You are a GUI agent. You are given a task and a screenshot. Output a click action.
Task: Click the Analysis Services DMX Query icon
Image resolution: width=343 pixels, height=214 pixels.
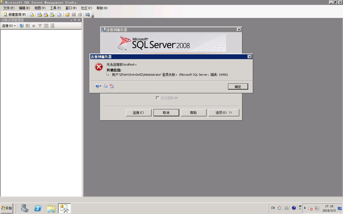click(x=46, y=14)
